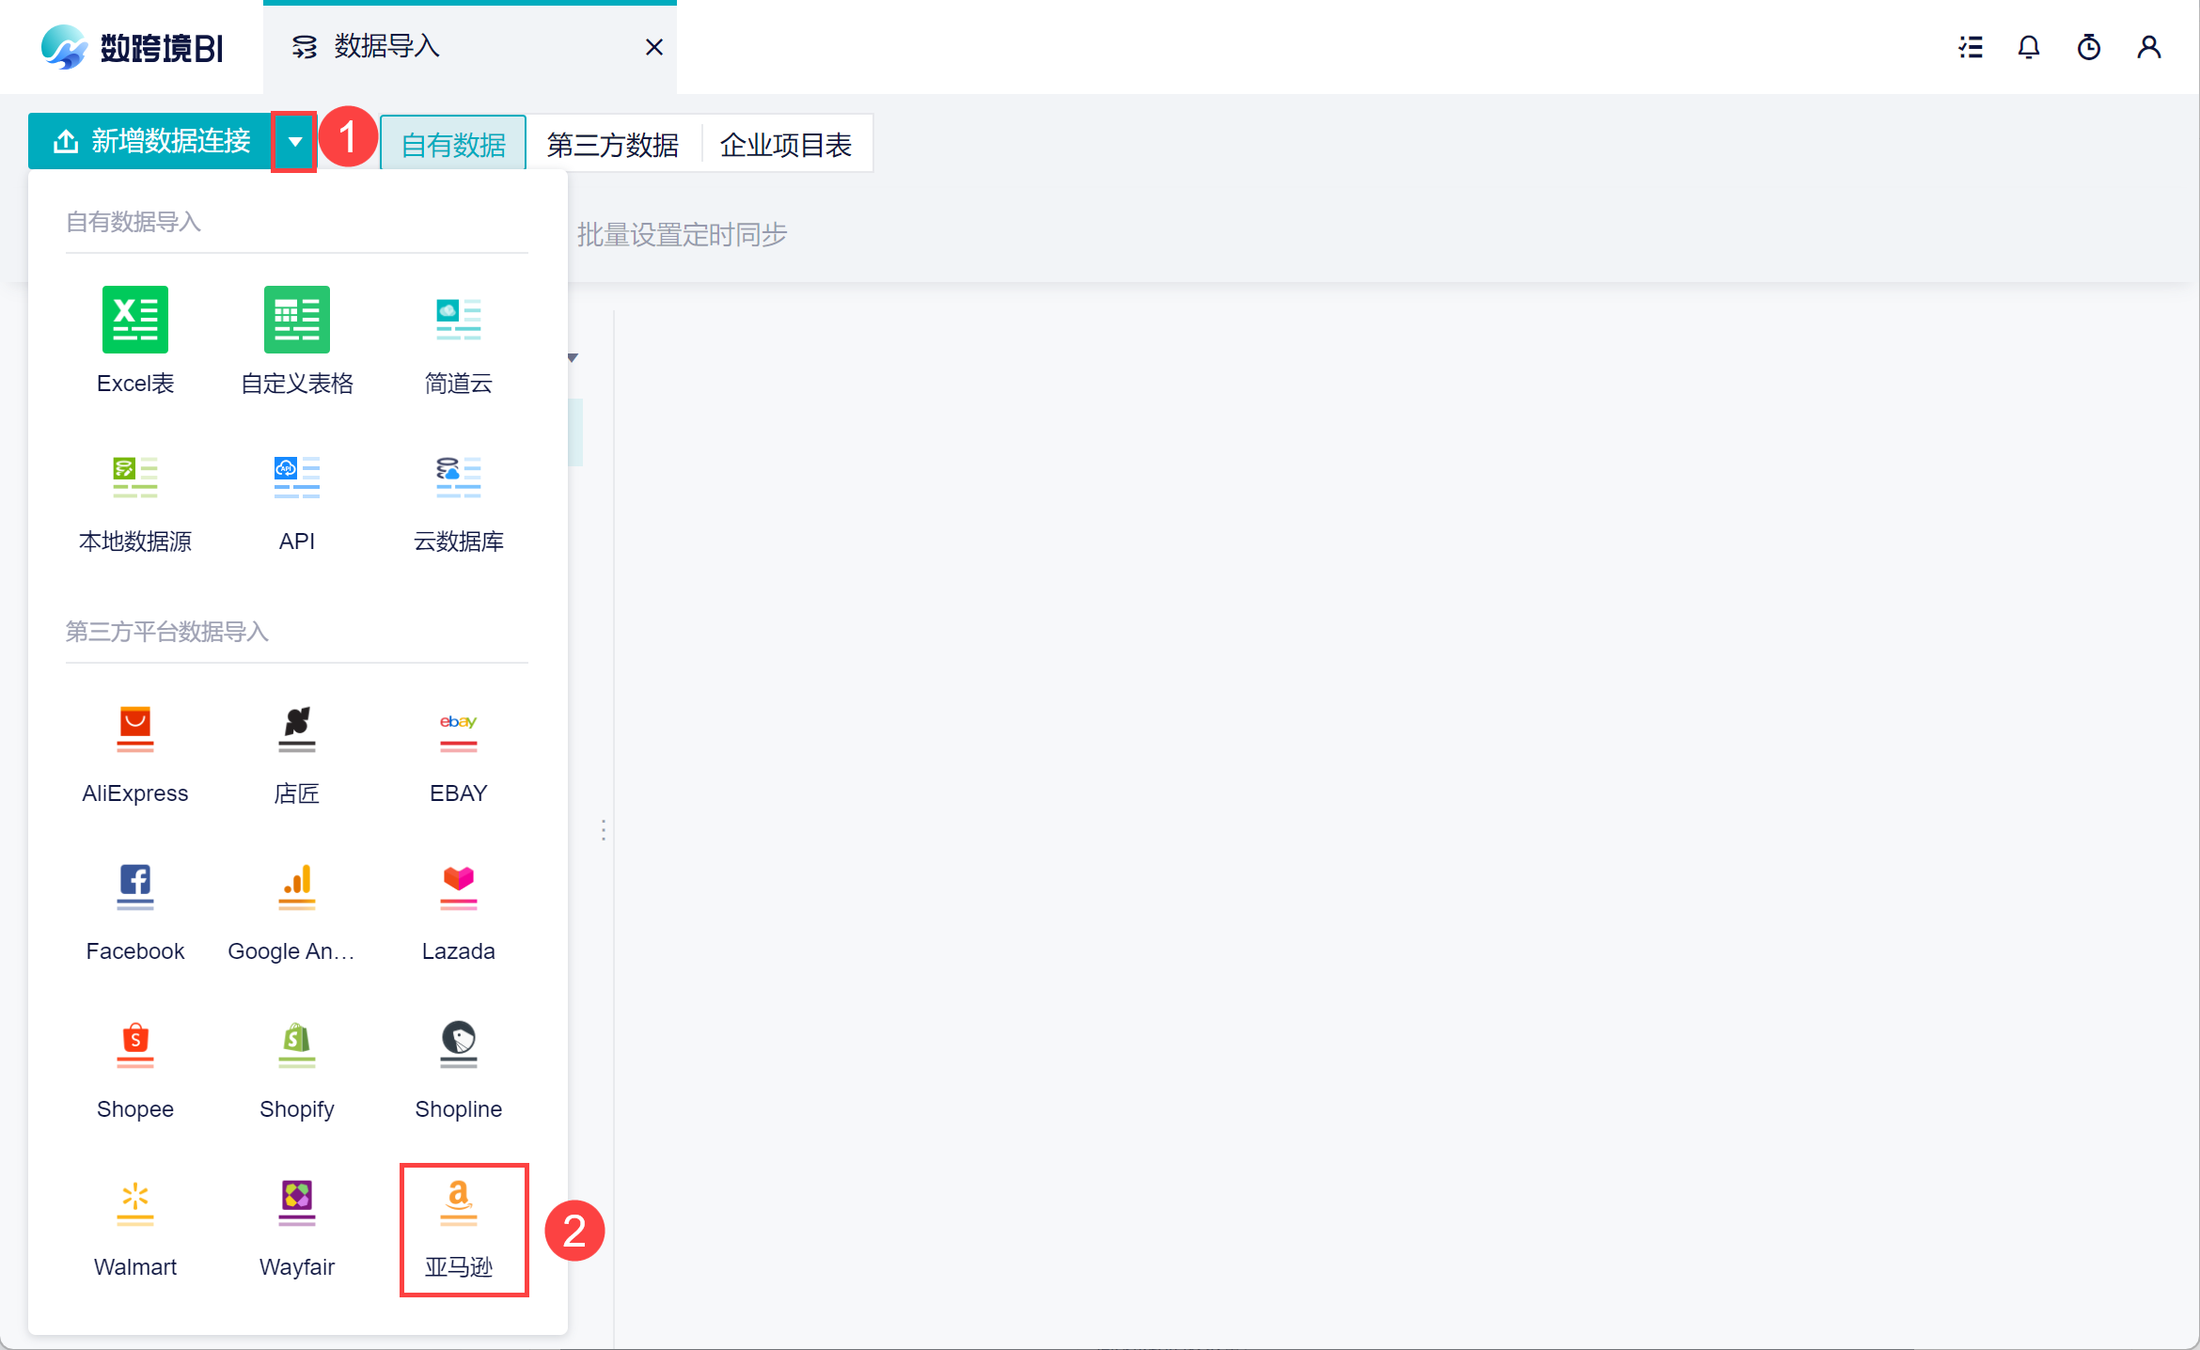
Task: Click 批量设置定时同步 link
Action: click(x=682, y=235)
